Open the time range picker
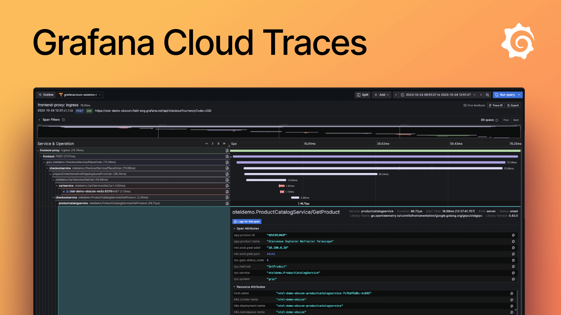Screen dimensions: 561x315 tap(438, 95)
